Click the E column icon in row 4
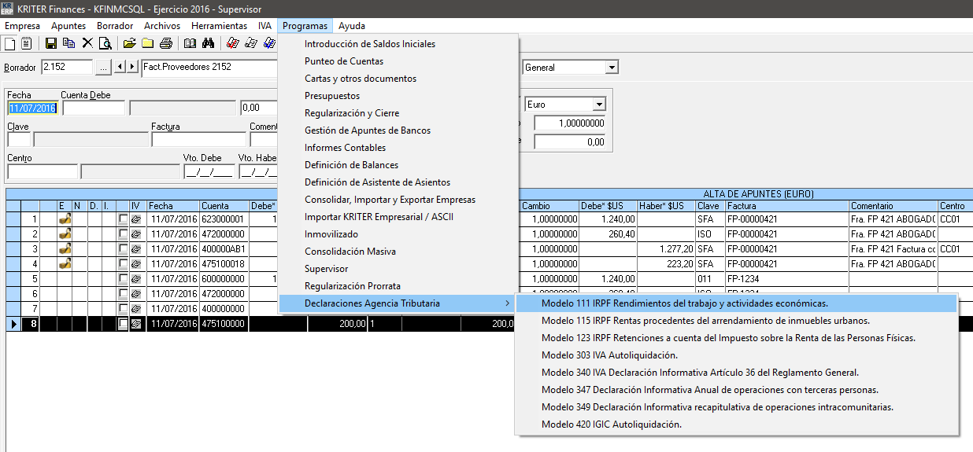The height and width of the screenshot is (452, 973). coord(65,263)
